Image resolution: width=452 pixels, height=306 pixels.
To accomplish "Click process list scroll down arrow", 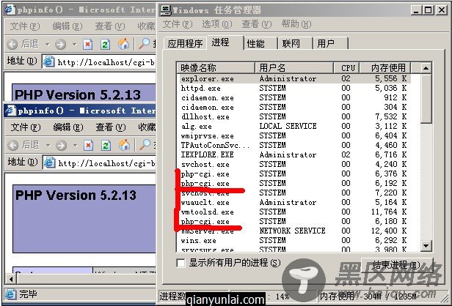I will [426, 246].
